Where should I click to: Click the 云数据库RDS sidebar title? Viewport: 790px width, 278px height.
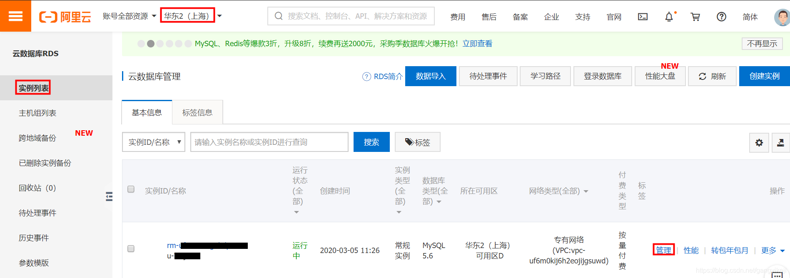click(35, 54)
